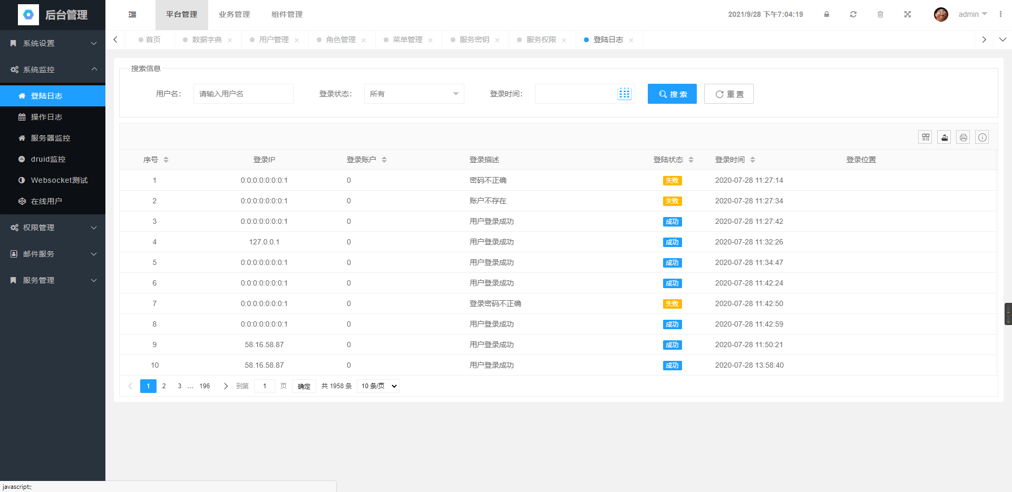Close the 用户管理 tab
The width and height of the screenshot is (1012, 492).
tap(297, 40)
